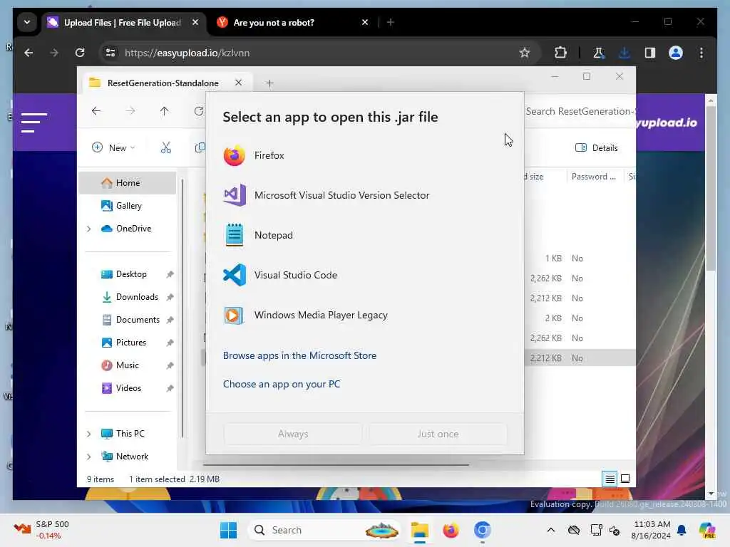The height and width of the screenshot is (547, 730).
Task: Open the Videos quick access folder
Action: [128, 388]
